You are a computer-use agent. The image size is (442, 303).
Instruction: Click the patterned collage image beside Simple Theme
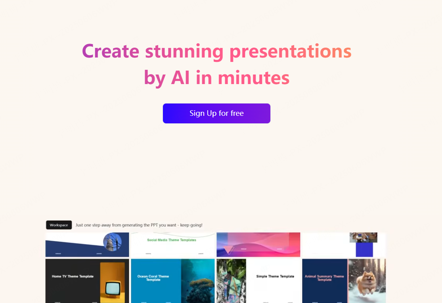click(231, 281)
